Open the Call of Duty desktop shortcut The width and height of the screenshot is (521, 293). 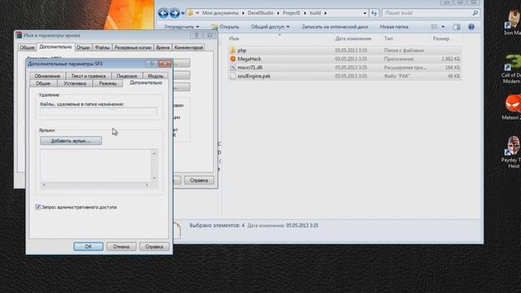click(512, 69)
